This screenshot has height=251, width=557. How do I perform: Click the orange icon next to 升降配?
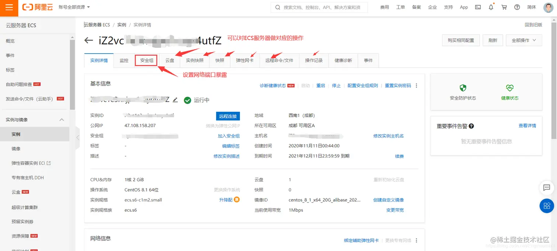click(x=237, y=200)
